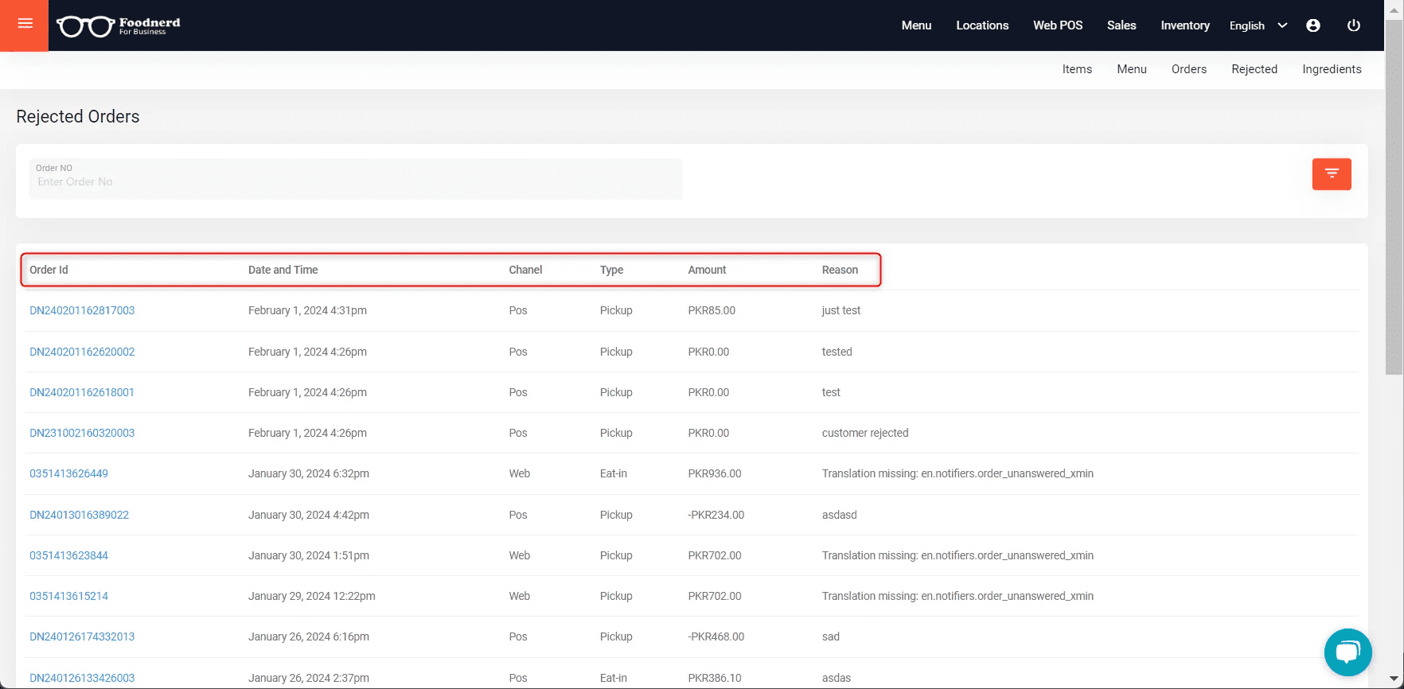The height and width of the screenshot is (689, 1404).
Task: Switch to the Items sub-tab
Action: pyautogui.click(x=1077, y=69)
